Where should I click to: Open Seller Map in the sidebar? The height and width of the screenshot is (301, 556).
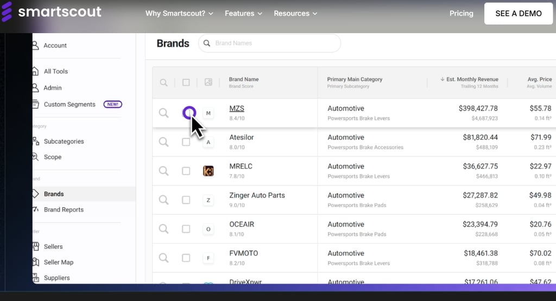coord(59,262)
